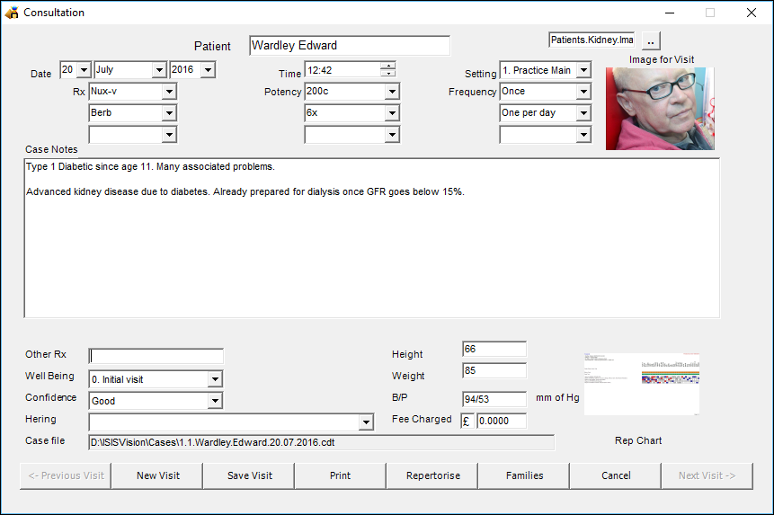Click the Consultation window title icon

[12, 13]
